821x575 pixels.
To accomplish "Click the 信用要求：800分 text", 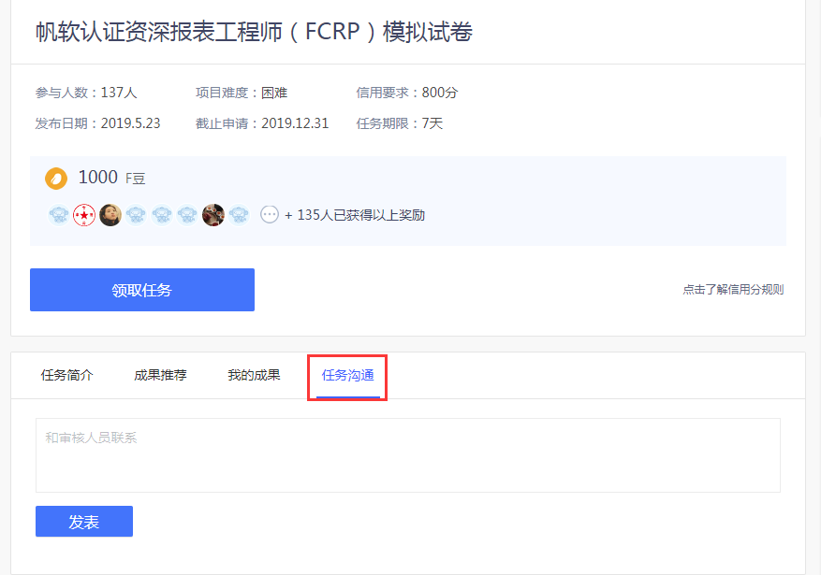I will (407, 93).
